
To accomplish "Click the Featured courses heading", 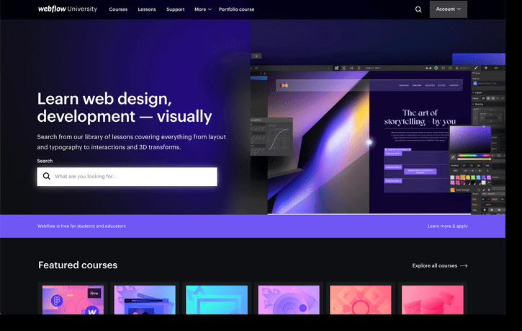I will pos(78,265).
